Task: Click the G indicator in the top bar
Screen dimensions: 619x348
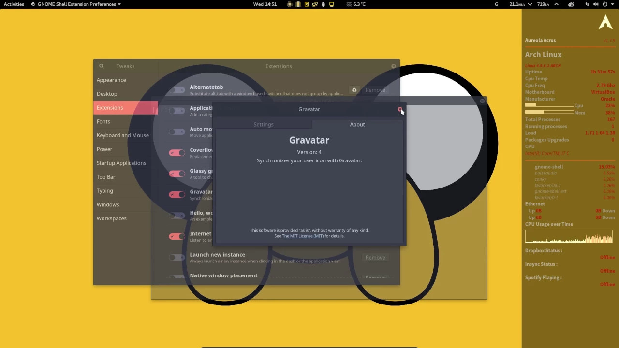Action: pyautogui.click(x=496, y=4)
